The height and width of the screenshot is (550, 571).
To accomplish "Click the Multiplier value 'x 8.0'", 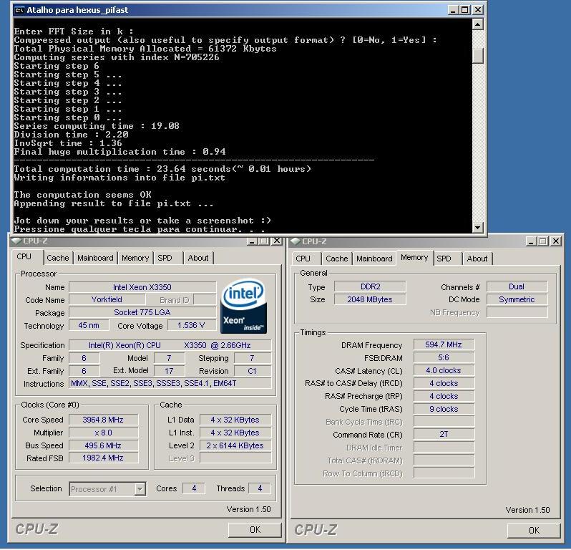I will pyautogui.click(x=103, y=433).
